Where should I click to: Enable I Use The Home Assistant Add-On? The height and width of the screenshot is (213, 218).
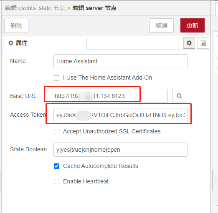coord(56,78)
